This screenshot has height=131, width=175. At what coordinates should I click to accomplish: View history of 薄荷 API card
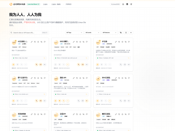coord(77,78)
